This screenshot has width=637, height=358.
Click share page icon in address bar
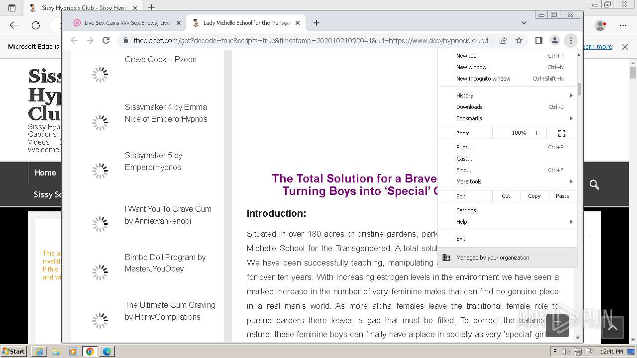[x=503, y=40]
